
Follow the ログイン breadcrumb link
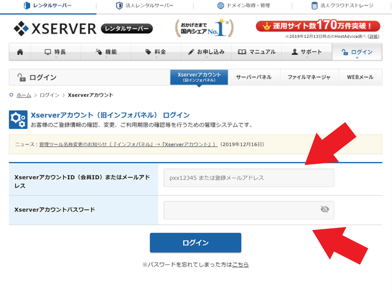point(50,95)
